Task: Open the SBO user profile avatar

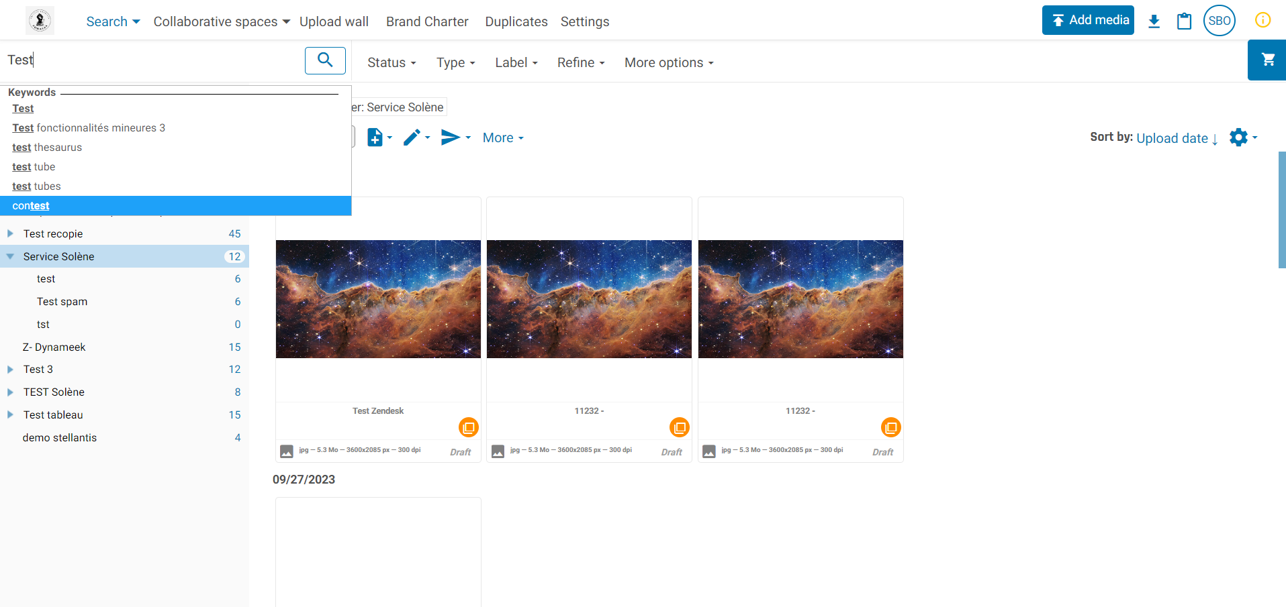Action: pos(1219,21)
